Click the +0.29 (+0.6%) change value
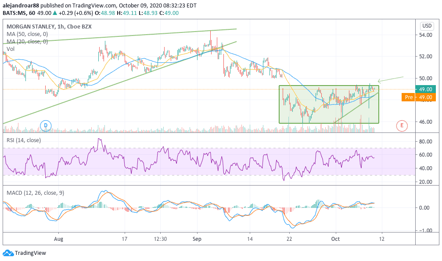The image size is (442, 261). coord(75,13)
